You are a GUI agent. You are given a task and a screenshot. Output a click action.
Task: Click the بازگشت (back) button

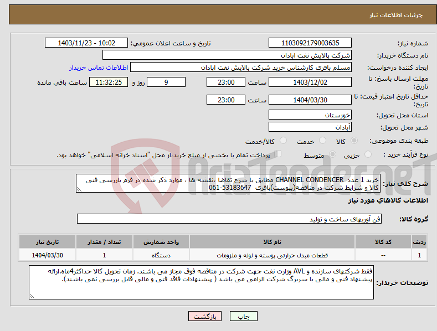[x=205, y=316]
